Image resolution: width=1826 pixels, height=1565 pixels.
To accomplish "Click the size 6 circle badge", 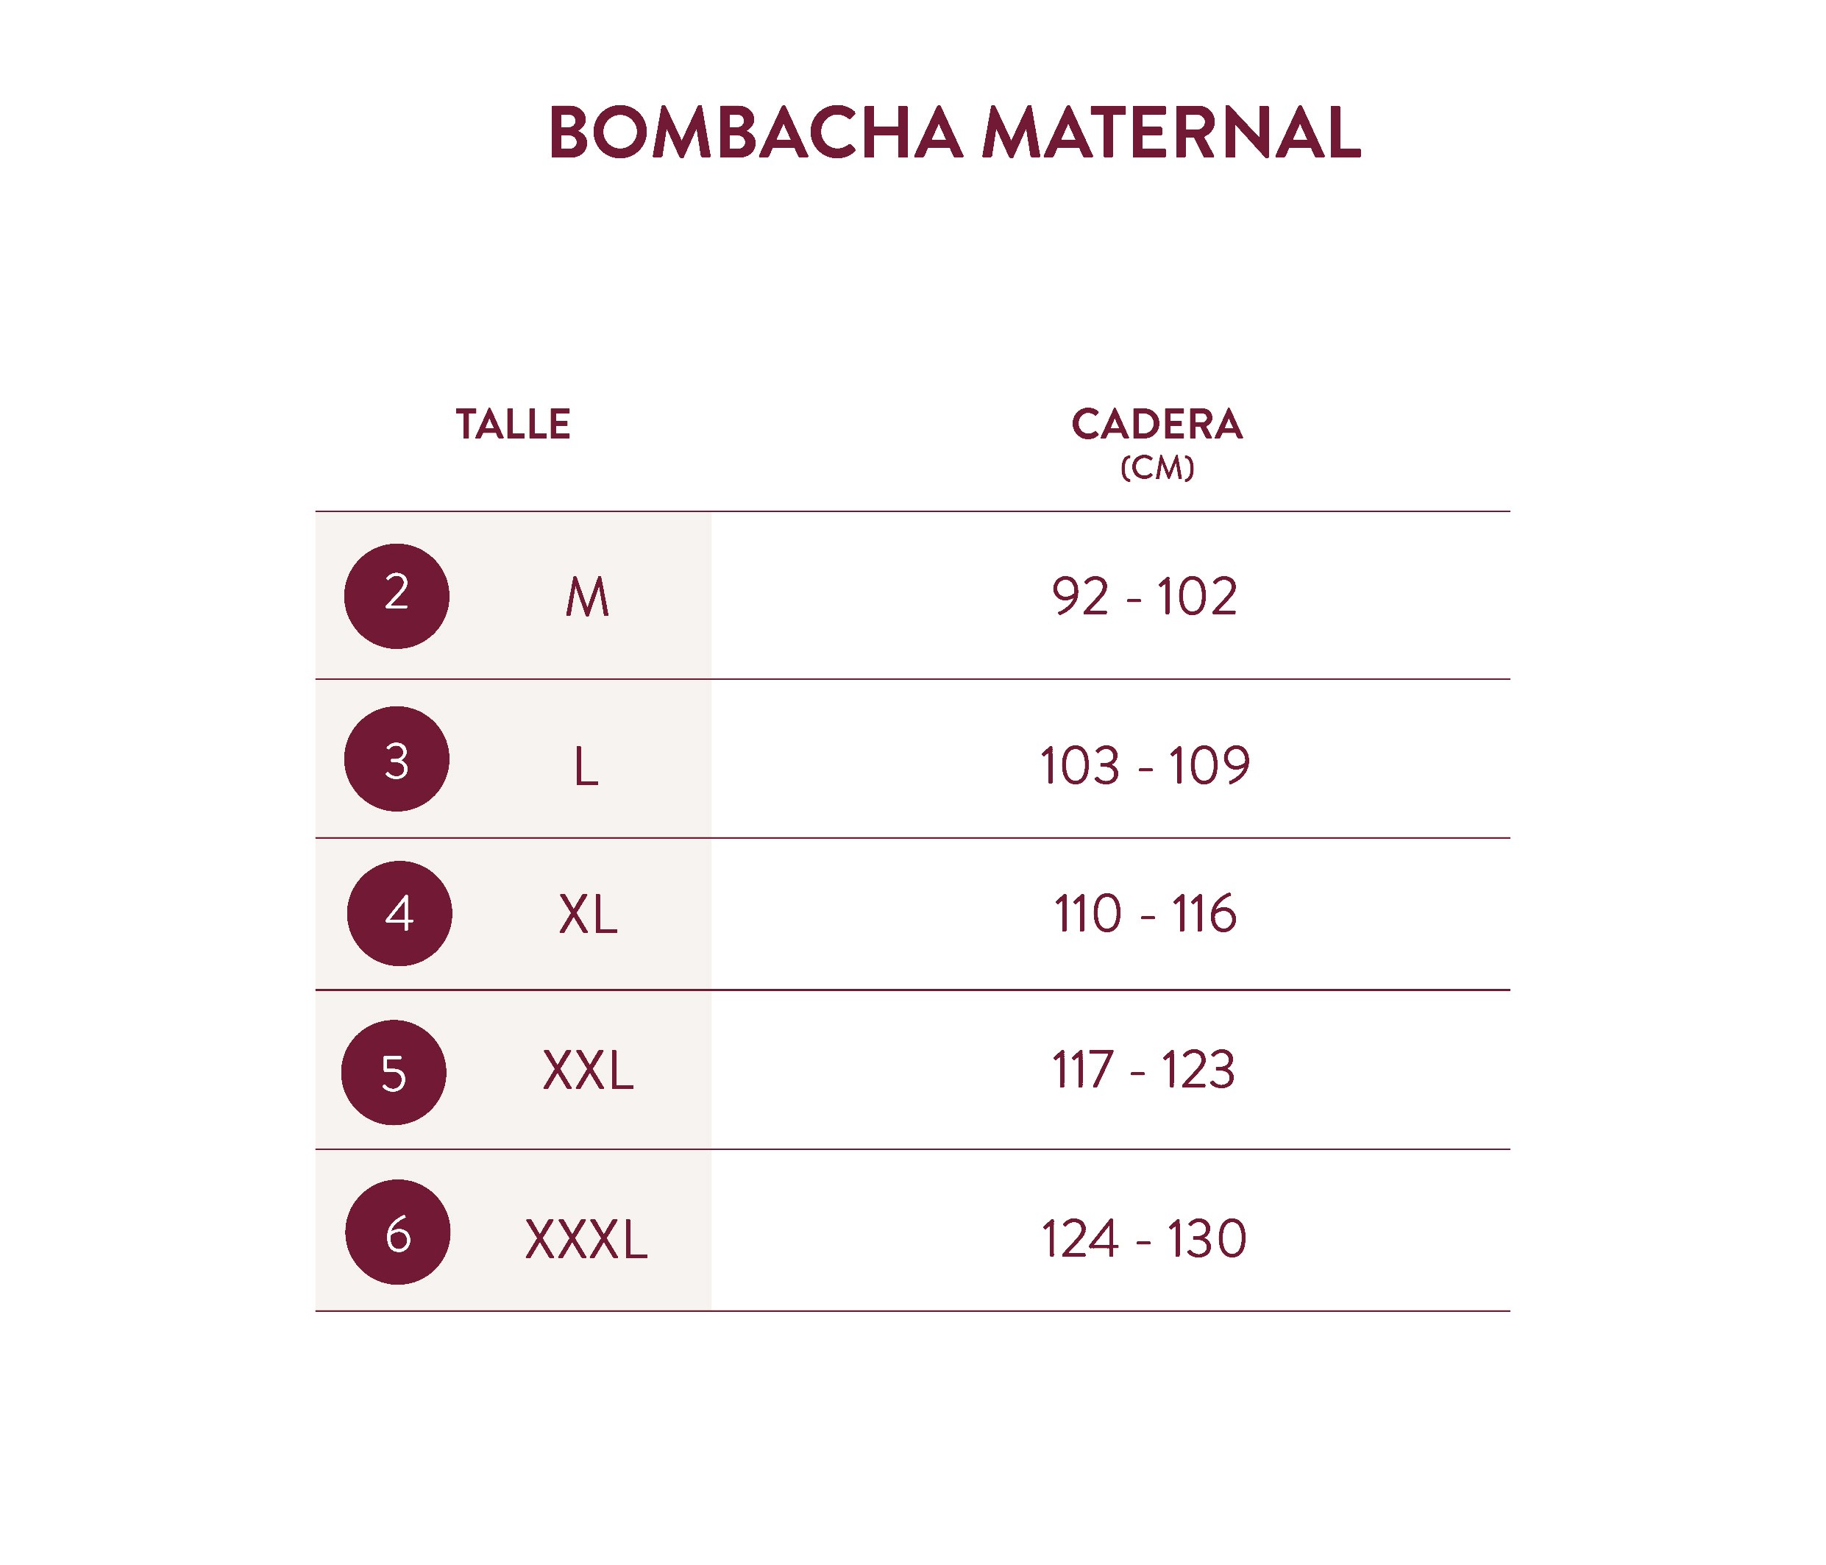I will click(397, 1232).
